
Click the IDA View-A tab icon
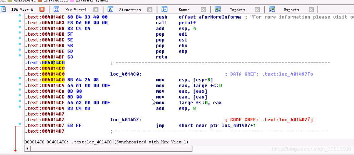[x=3, y=9]
